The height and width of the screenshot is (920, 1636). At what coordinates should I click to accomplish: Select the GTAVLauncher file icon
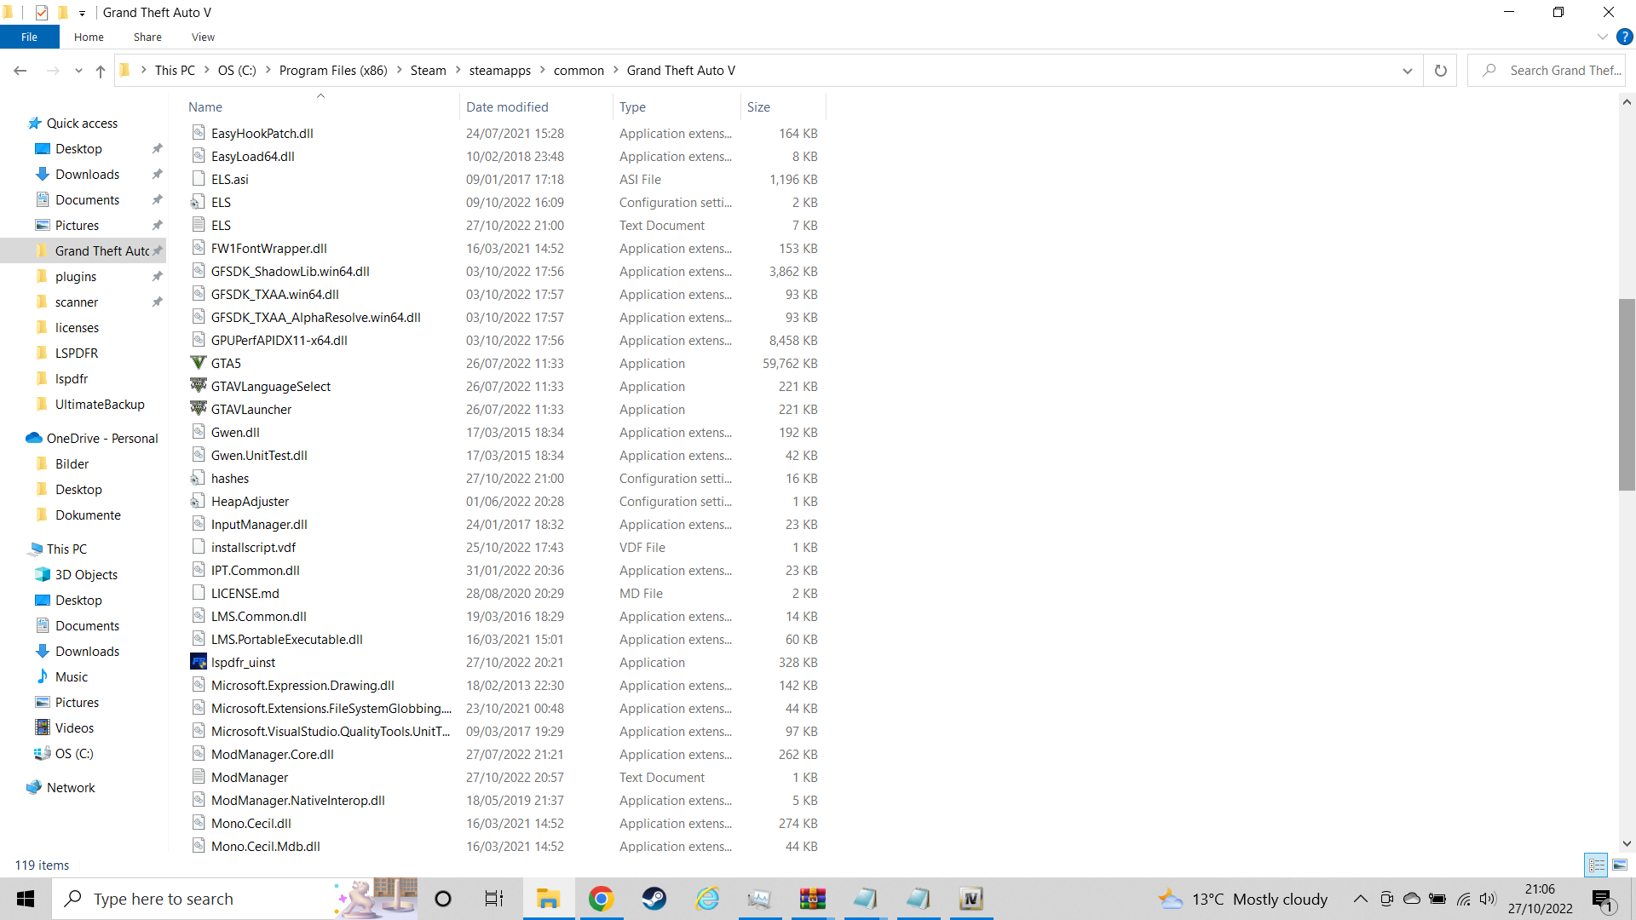(199, 409)
